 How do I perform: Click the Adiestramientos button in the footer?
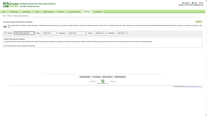(120, 77)
